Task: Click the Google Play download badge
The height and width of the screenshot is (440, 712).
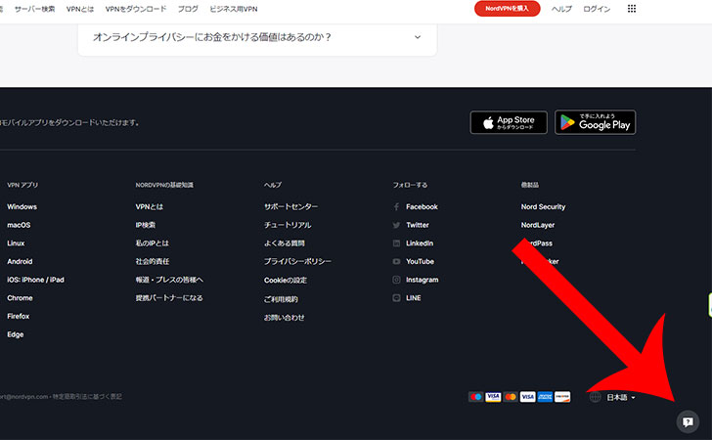Action: (x=595, y=122)
